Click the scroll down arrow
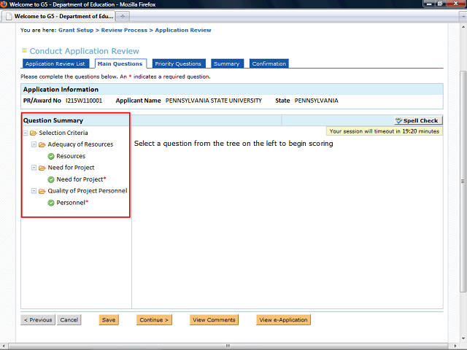Image resolution: width=467 pixels, height=350 pixels. point(463,338)
